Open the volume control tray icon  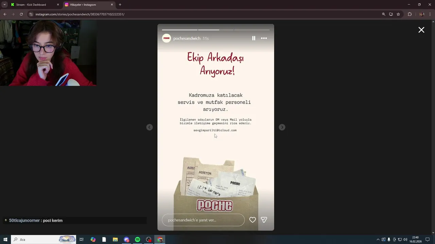coord(405,240)
